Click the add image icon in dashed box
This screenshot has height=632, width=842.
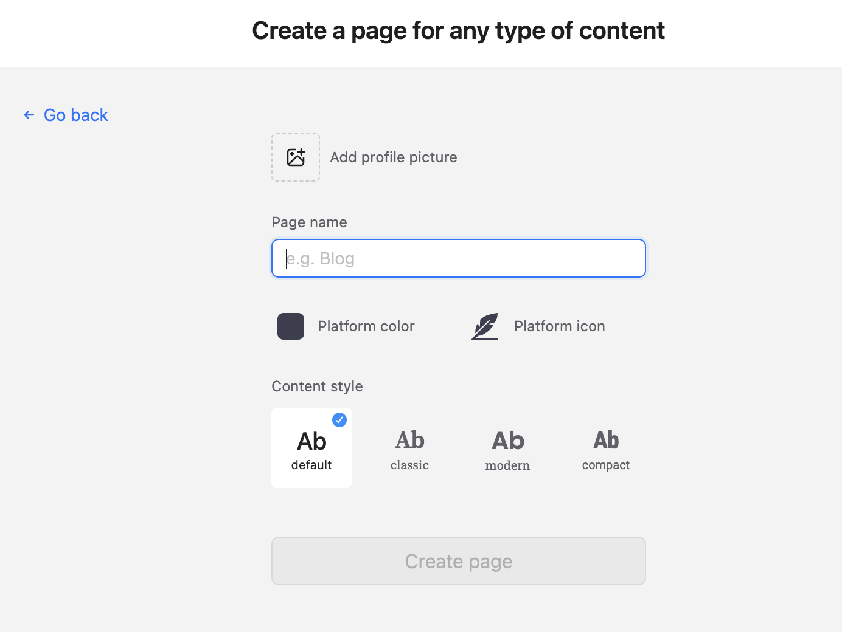pos(296,157)
